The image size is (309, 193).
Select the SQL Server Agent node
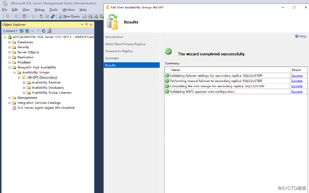click(x=46, y=108)
